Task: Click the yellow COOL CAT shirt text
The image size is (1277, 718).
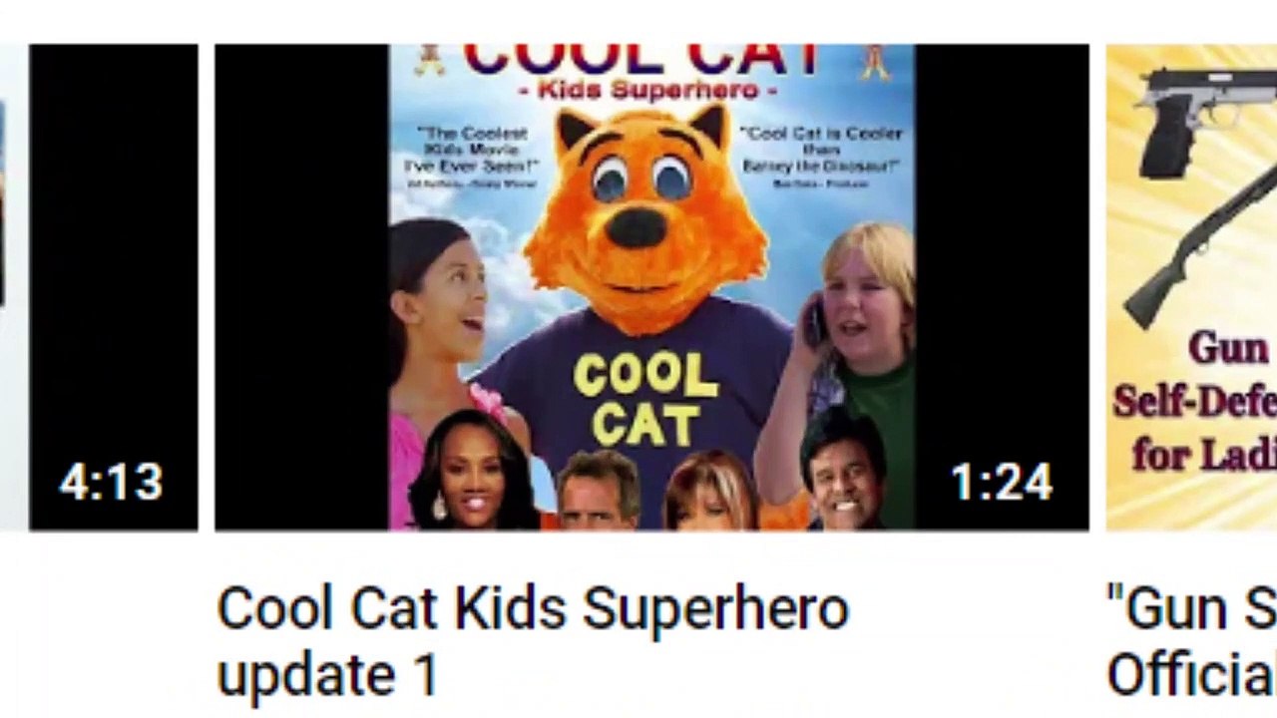Action: (x=643, y=400)
